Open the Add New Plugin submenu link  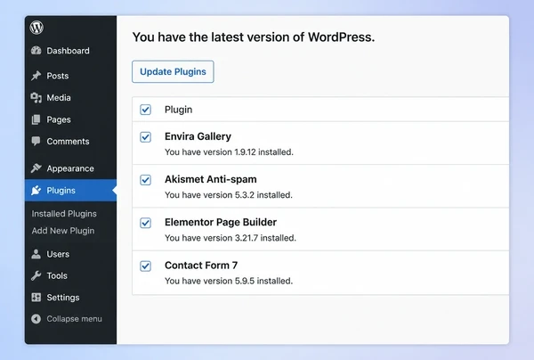click(x=63, y=231)
